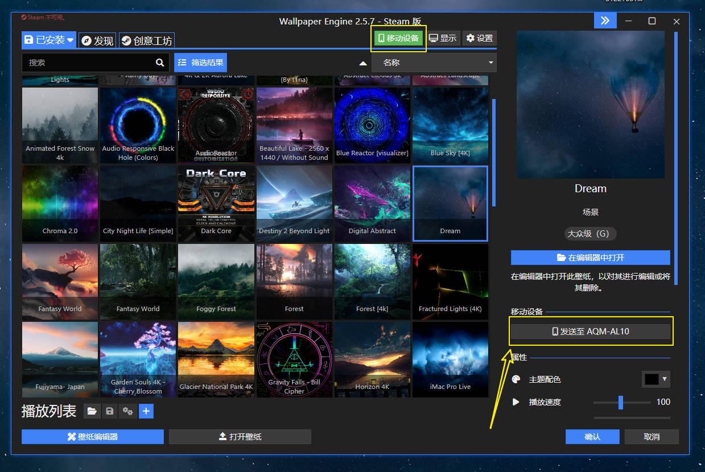Open the 名称 sort-by dropdown
Viewport: 705px width, 472px height.
click(434, 63)
